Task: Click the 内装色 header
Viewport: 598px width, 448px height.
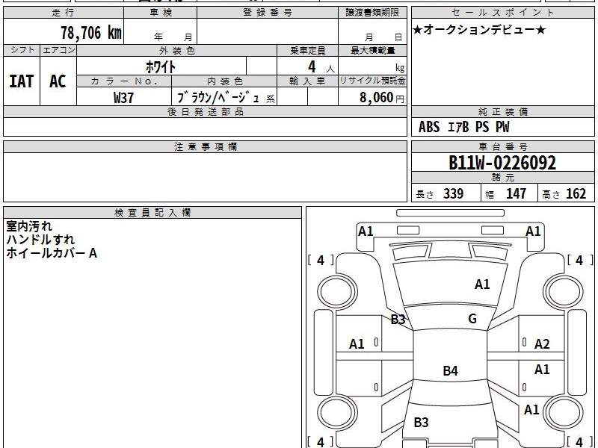Action: pos(224,81)
